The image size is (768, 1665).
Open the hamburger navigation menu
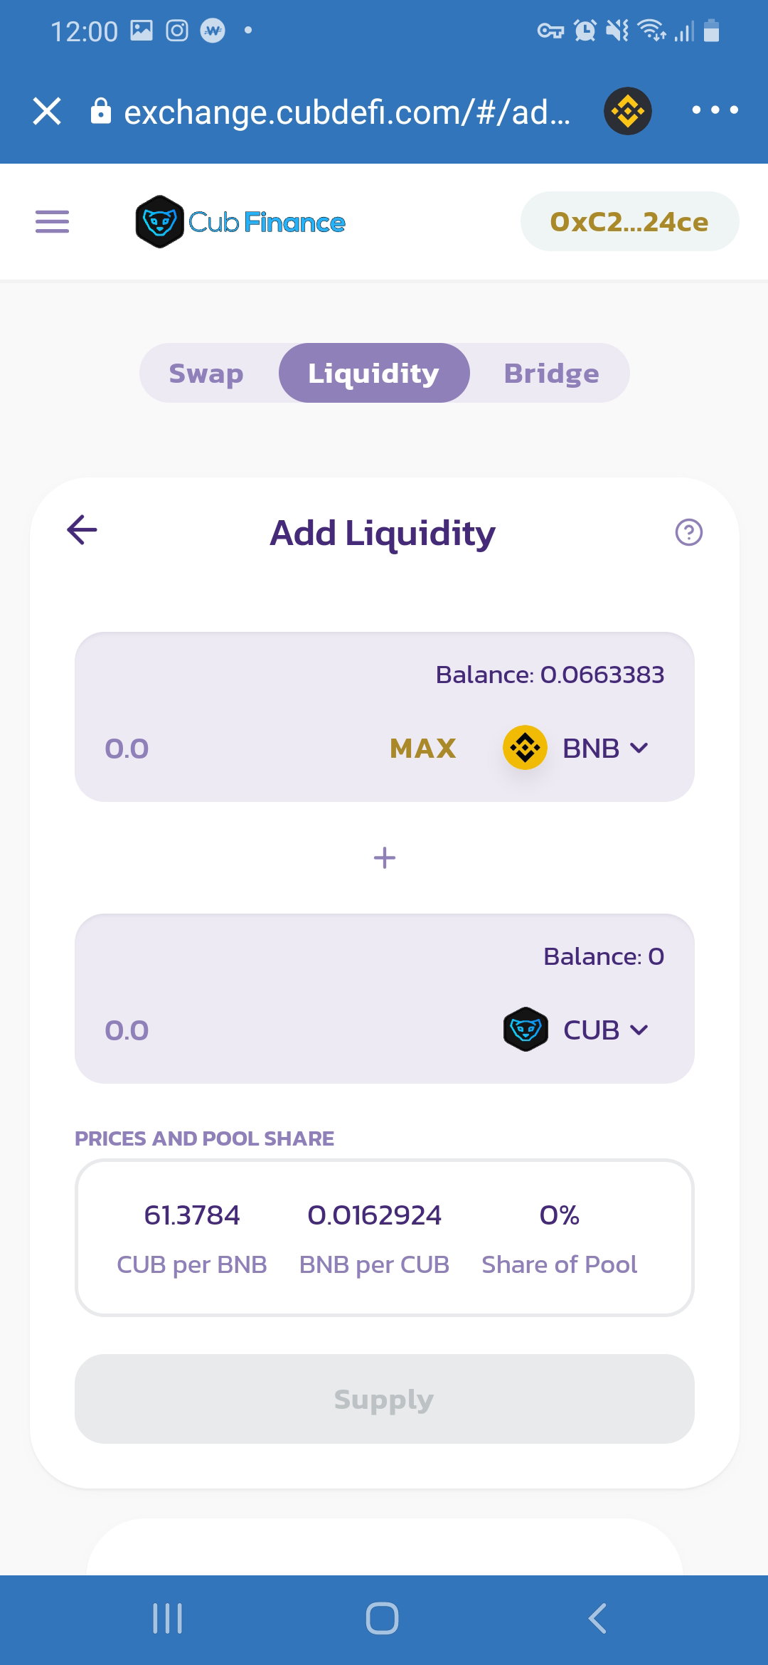pos(52,222)
